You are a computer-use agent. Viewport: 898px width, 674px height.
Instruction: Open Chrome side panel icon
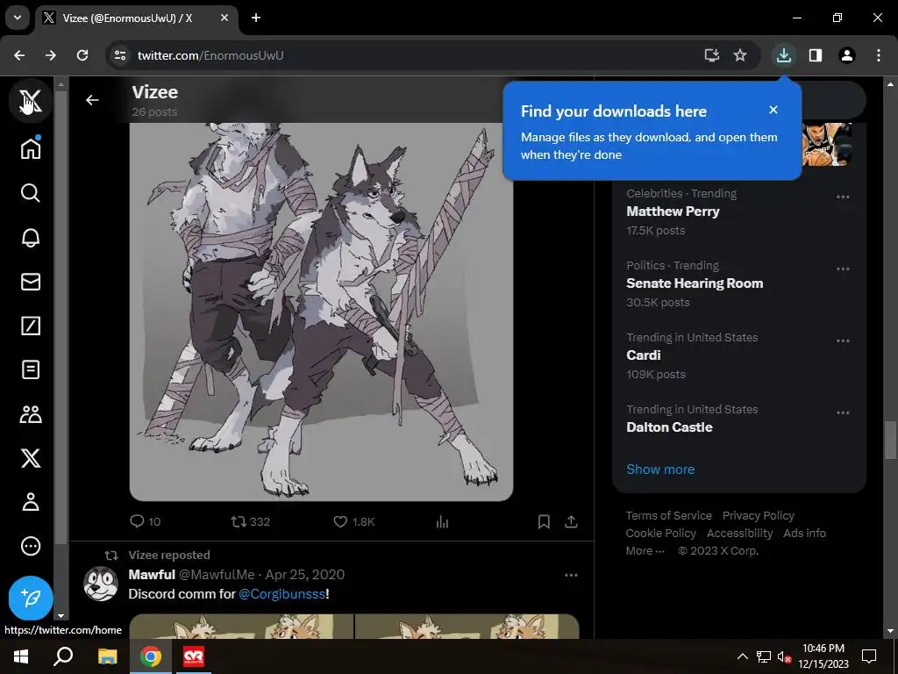click(816, 55)
